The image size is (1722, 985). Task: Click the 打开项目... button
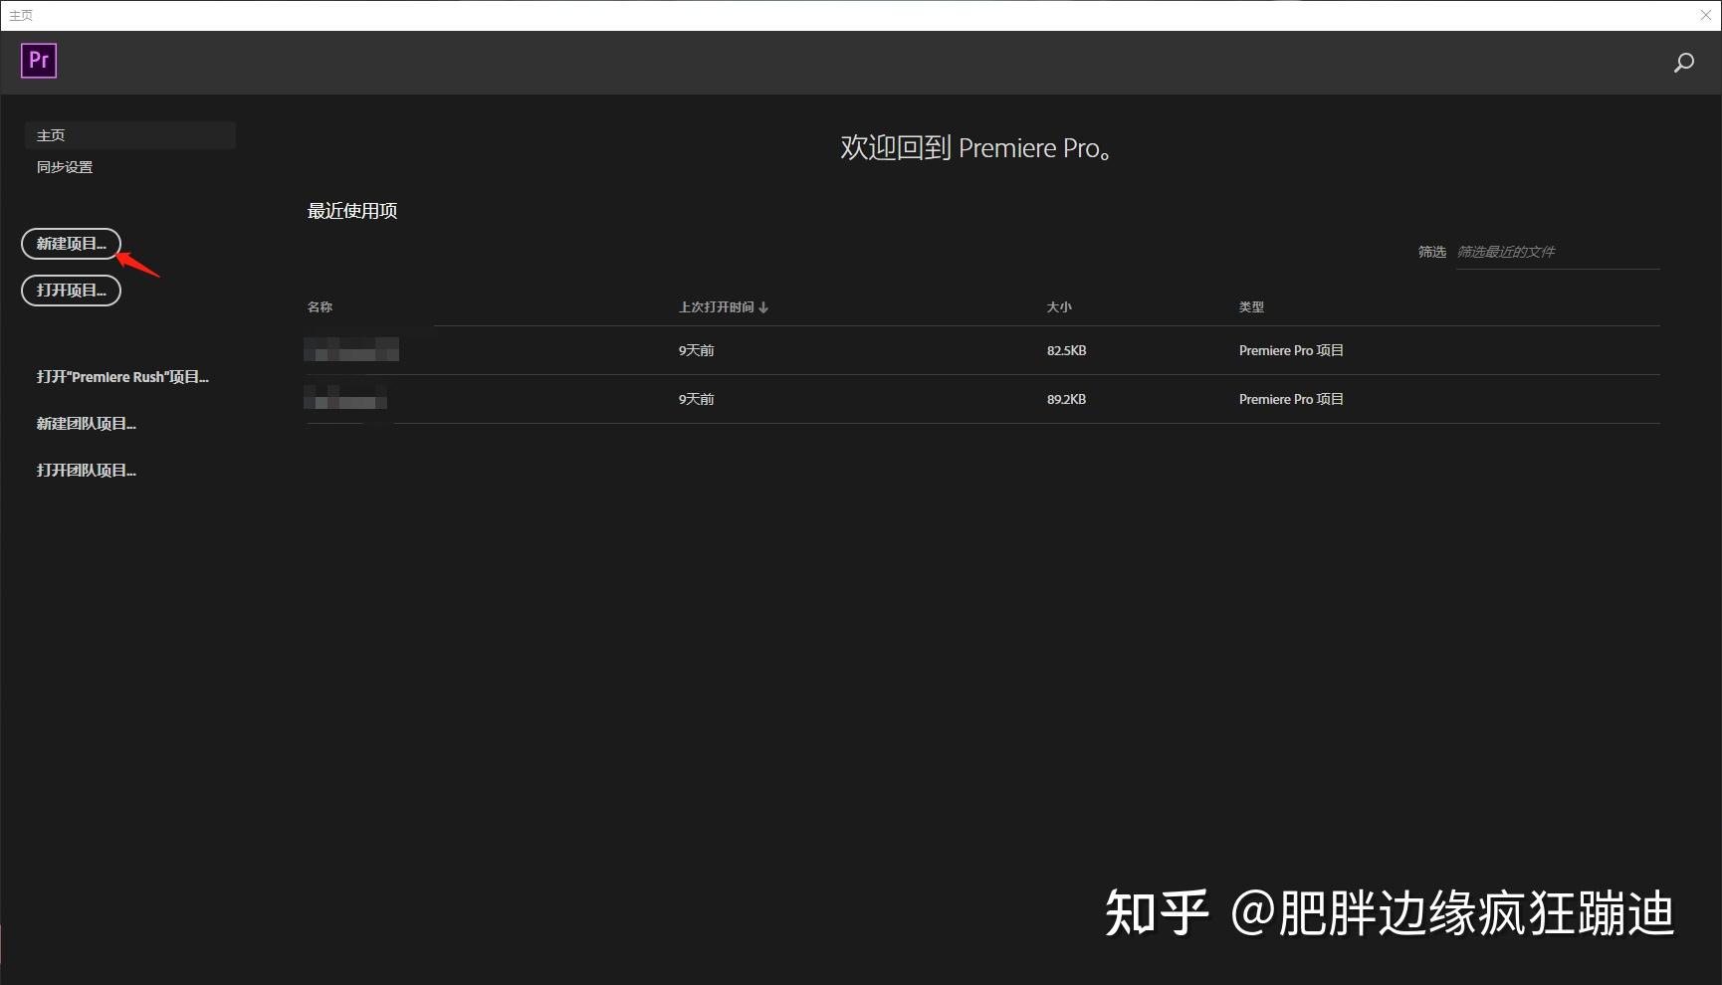(x=71, y=291)
